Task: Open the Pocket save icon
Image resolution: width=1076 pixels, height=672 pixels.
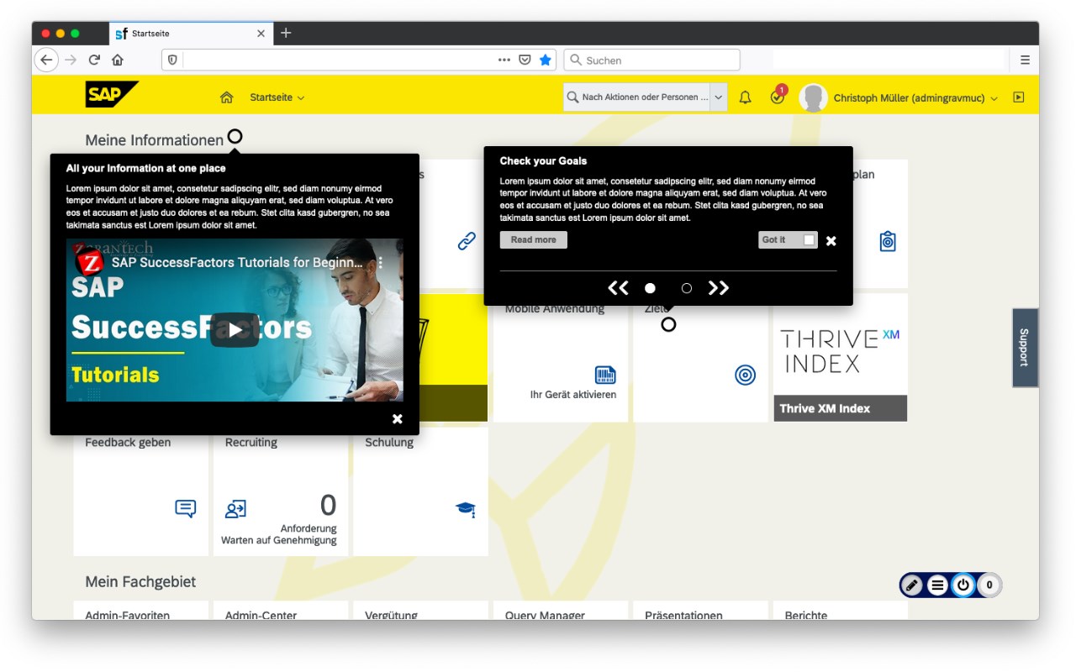Action: point(525,60)
